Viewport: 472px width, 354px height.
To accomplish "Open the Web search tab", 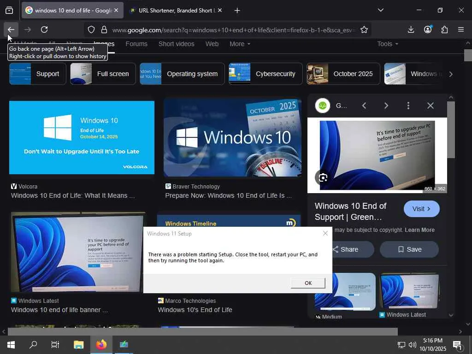I will click(212, 44).
